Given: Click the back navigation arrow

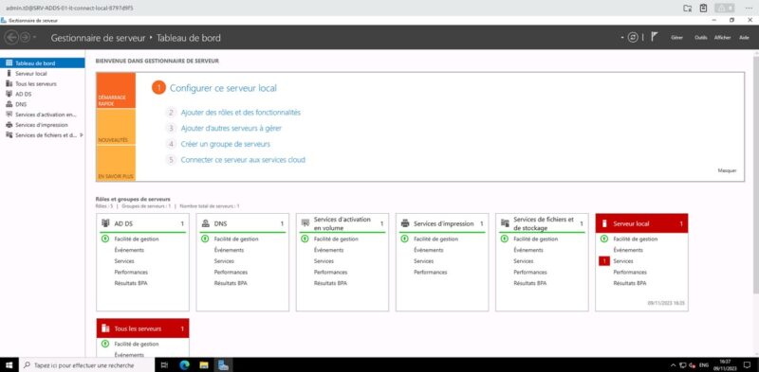Looking at the screenshot, I should point(11,37).
